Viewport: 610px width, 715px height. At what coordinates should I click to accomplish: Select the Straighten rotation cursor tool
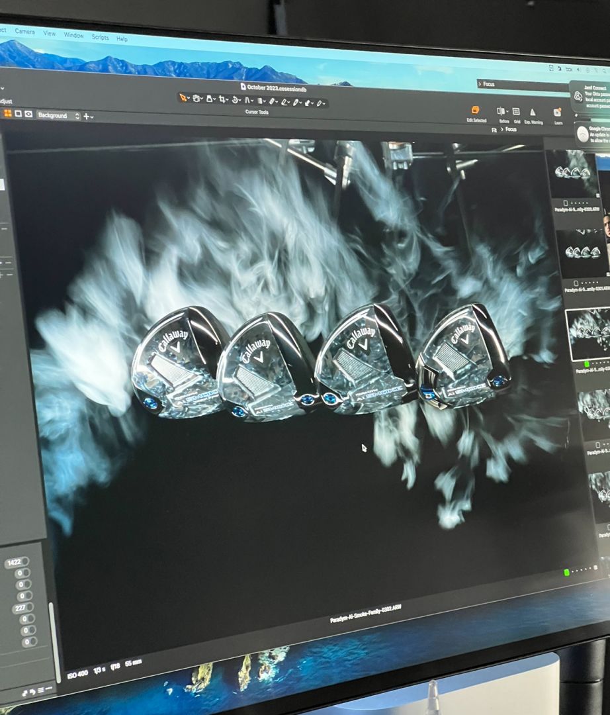(235, 99)
